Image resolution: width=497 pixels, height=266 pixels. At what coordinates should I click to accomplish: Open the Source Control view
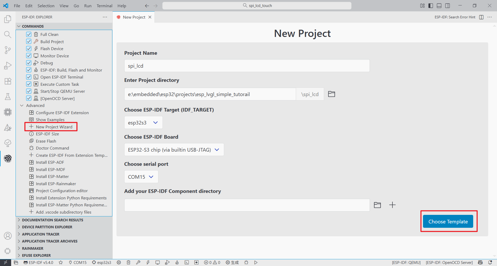point(8,50)
